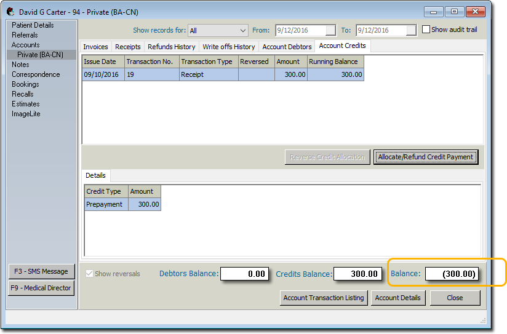Select Private (BA-CN) account in sidebar
This screenshot has width=507, height=334.
pyautogui.click(x=42, y=55)
